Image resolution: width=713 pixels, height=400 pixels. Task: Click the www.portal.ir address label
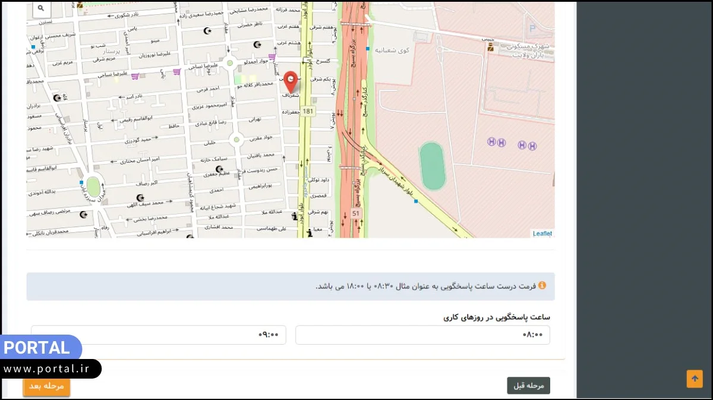(x=46, y=369)
